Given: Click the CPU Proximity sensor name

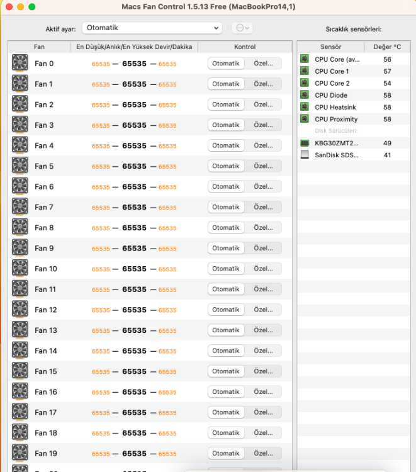Looking at the screenshot, I should pyautogui.click(x=336, y=119).
